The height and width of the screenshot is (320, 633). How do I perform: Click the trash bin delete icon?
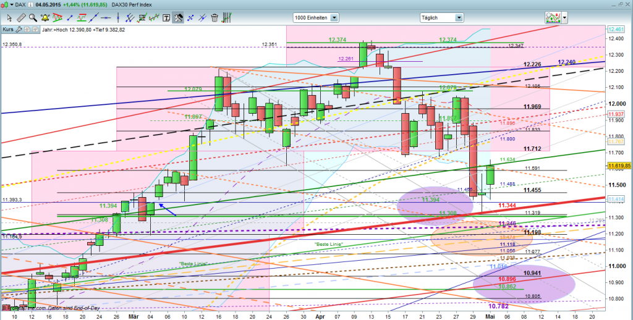[215, 18]
